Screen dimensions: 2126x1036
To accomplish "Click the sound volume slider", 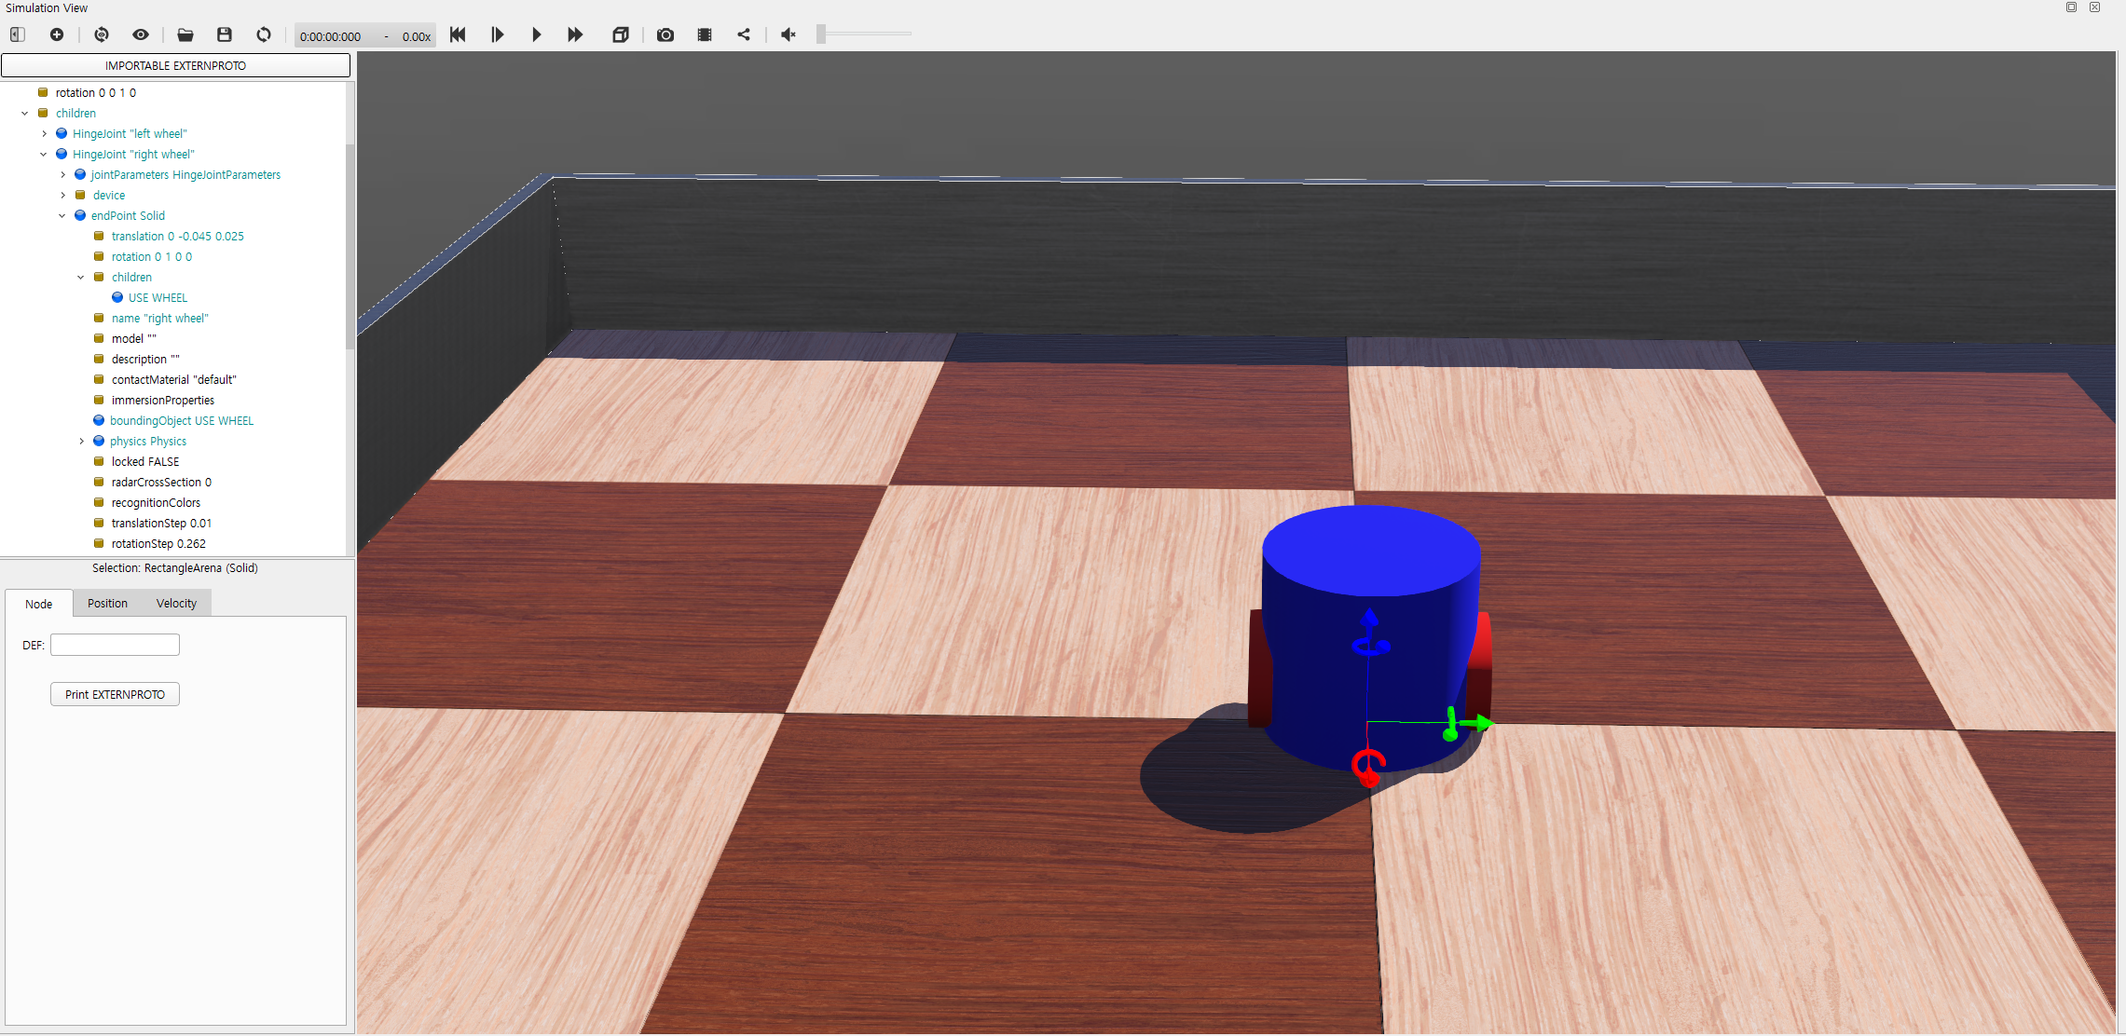I will click(864, 34).
